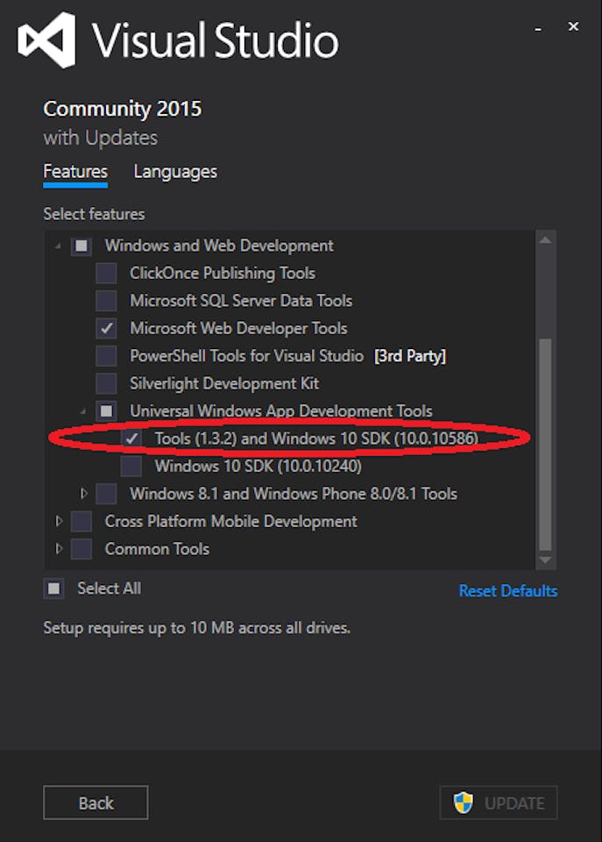Collapse Universal Windows App Development Tools
Image resolution: width=602 pixels, height=842 pixels.
84,410
